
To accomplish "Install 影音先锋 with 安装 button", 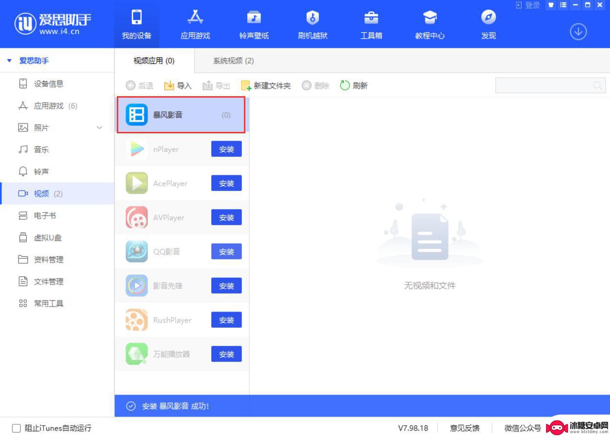I will pyautogui.click(x=226, y=286).
